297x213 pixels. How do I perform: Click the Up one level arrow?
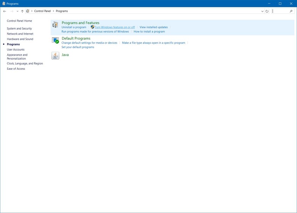(x=22, y=11)
